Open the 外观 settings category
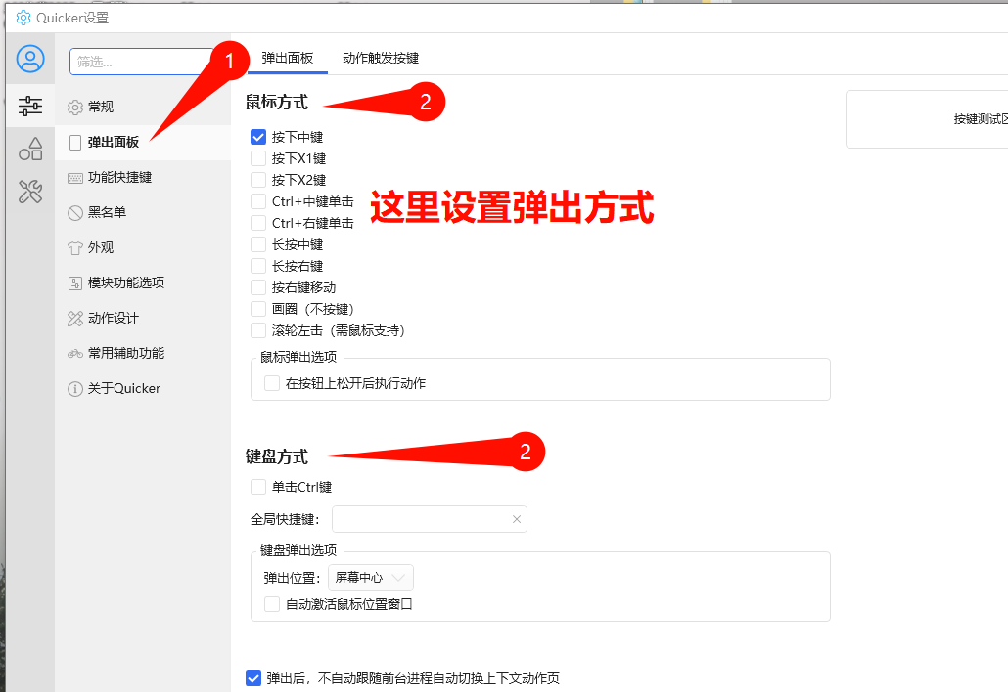The height and width of the screenshot is (692, 1008). [x=143, y=248]
